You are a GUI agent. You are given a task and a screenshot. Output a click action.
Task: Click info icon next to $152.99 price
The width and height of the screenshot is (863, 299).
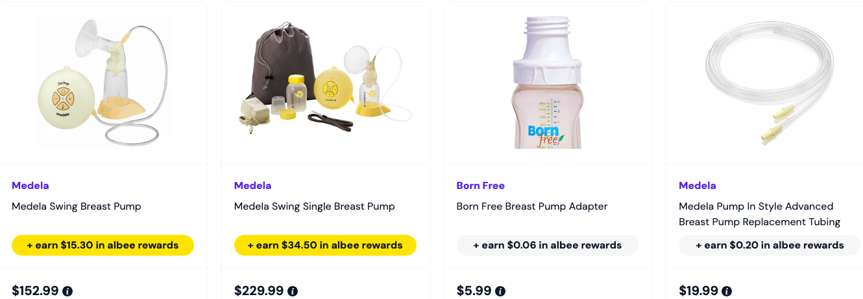pos(67,291)
